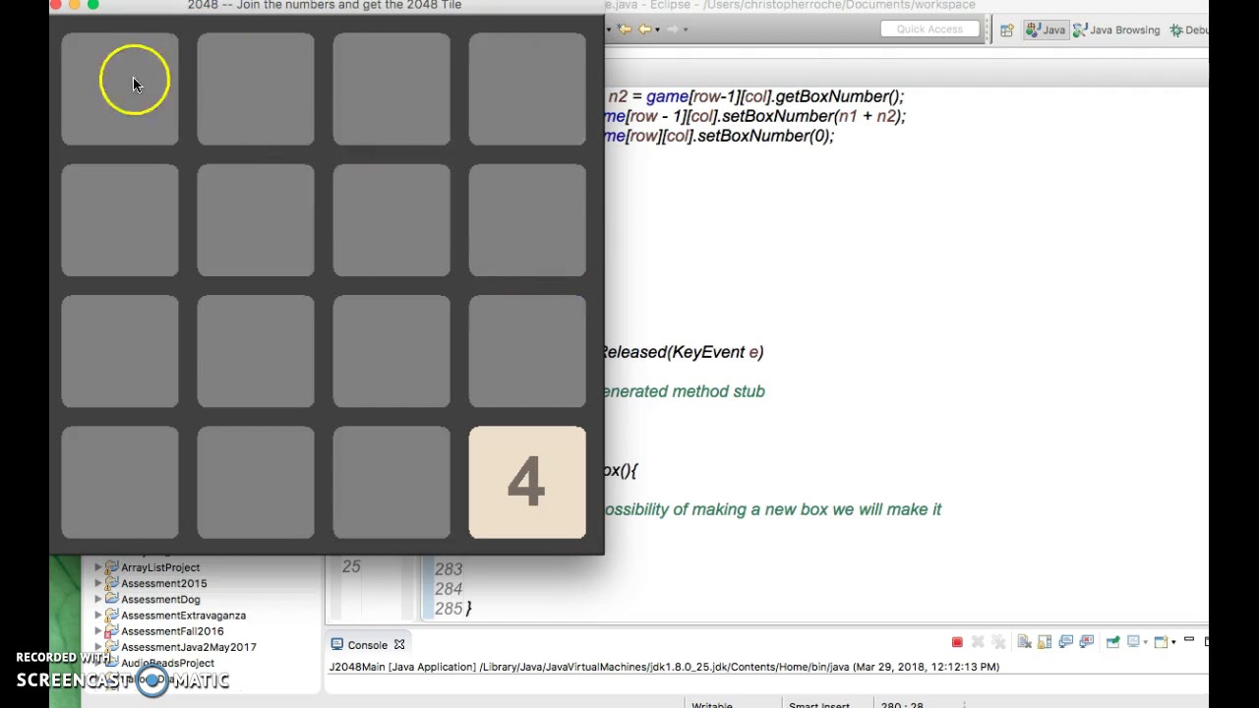Screen dimensions: 1259x708
Task: Select ArrayListProject in Package Explorer
Action: (160, 567)
